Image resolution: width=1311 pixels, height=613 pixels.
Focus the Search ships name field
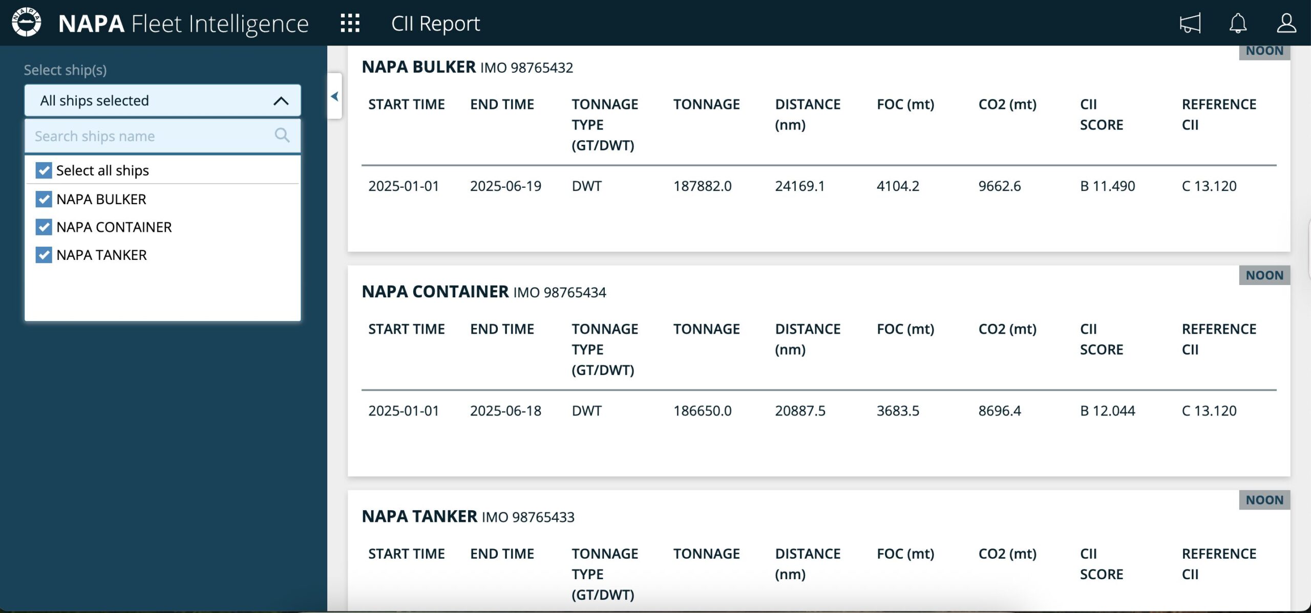click(x=162, y=136)
